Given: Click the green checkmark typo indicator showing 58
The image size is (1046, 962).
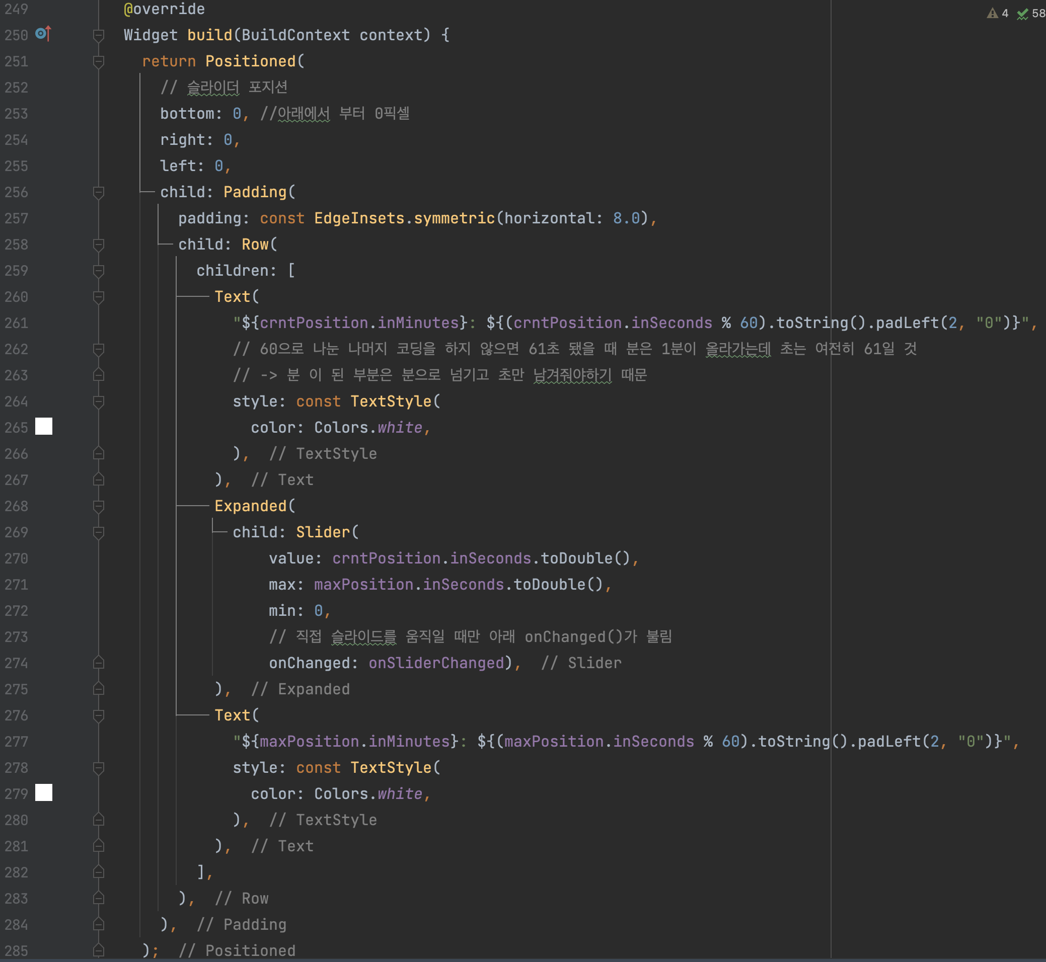Looking at the screenshot, I should coord(1022,14).
